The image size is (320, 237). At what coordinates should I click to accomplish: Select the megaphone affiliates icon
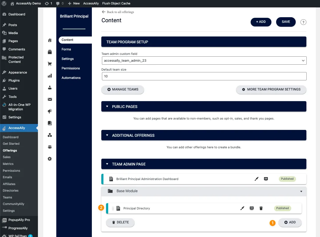click(x=50, y=111)
